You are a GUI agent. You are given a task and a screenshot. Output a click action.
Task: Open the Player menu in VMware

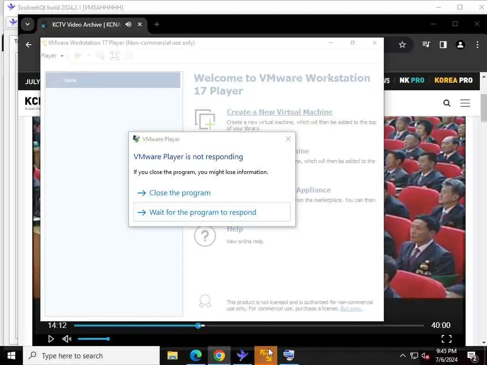[52, 56]
